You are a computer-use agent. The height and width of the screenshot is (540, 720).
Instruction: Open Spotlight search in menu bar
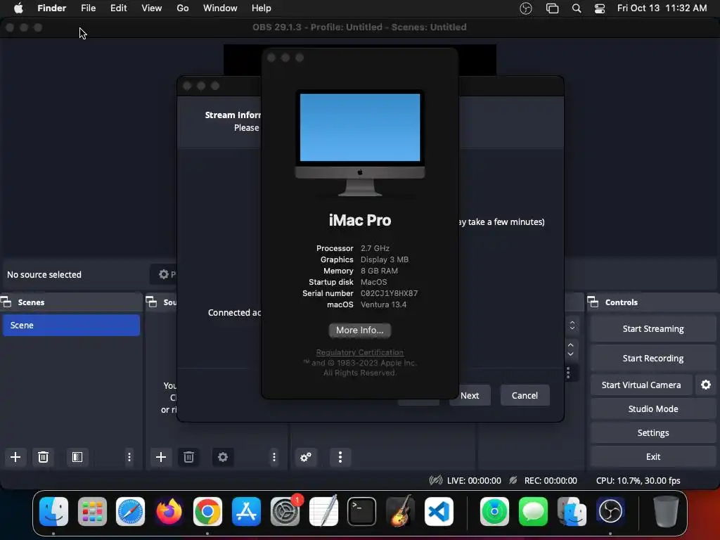577,8
